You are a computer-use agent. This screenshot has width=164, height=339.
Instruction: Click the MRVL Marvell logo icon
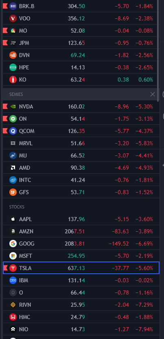(x=13, y=143)
